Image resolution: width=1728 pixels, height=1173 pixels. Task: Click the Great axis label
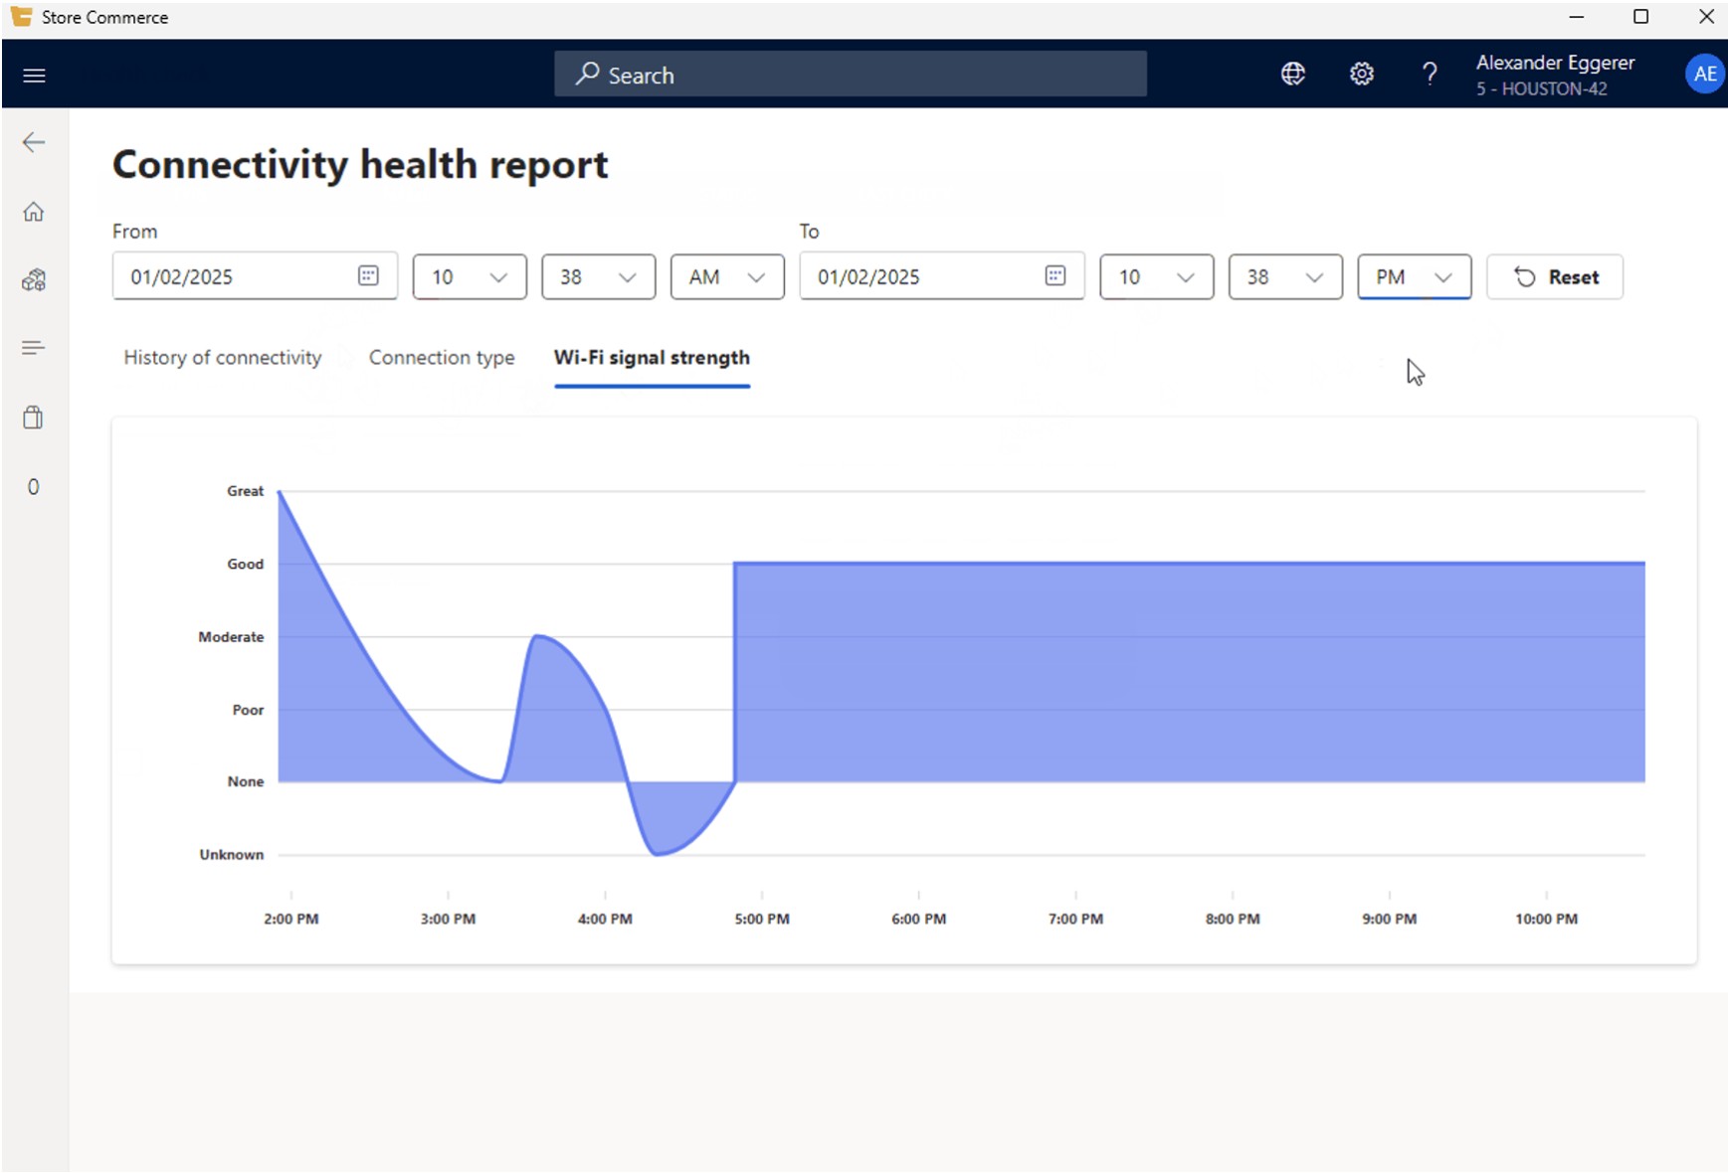pyautogui.click(x=245, y=491)
